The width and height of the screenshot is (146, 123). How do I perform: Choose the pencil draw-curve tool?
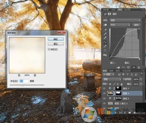tap(105, 46)
